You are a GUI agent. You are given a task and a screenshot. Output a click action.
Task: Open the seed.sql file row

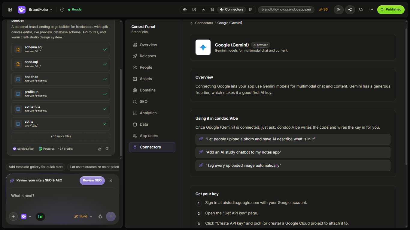coord(61,64)
